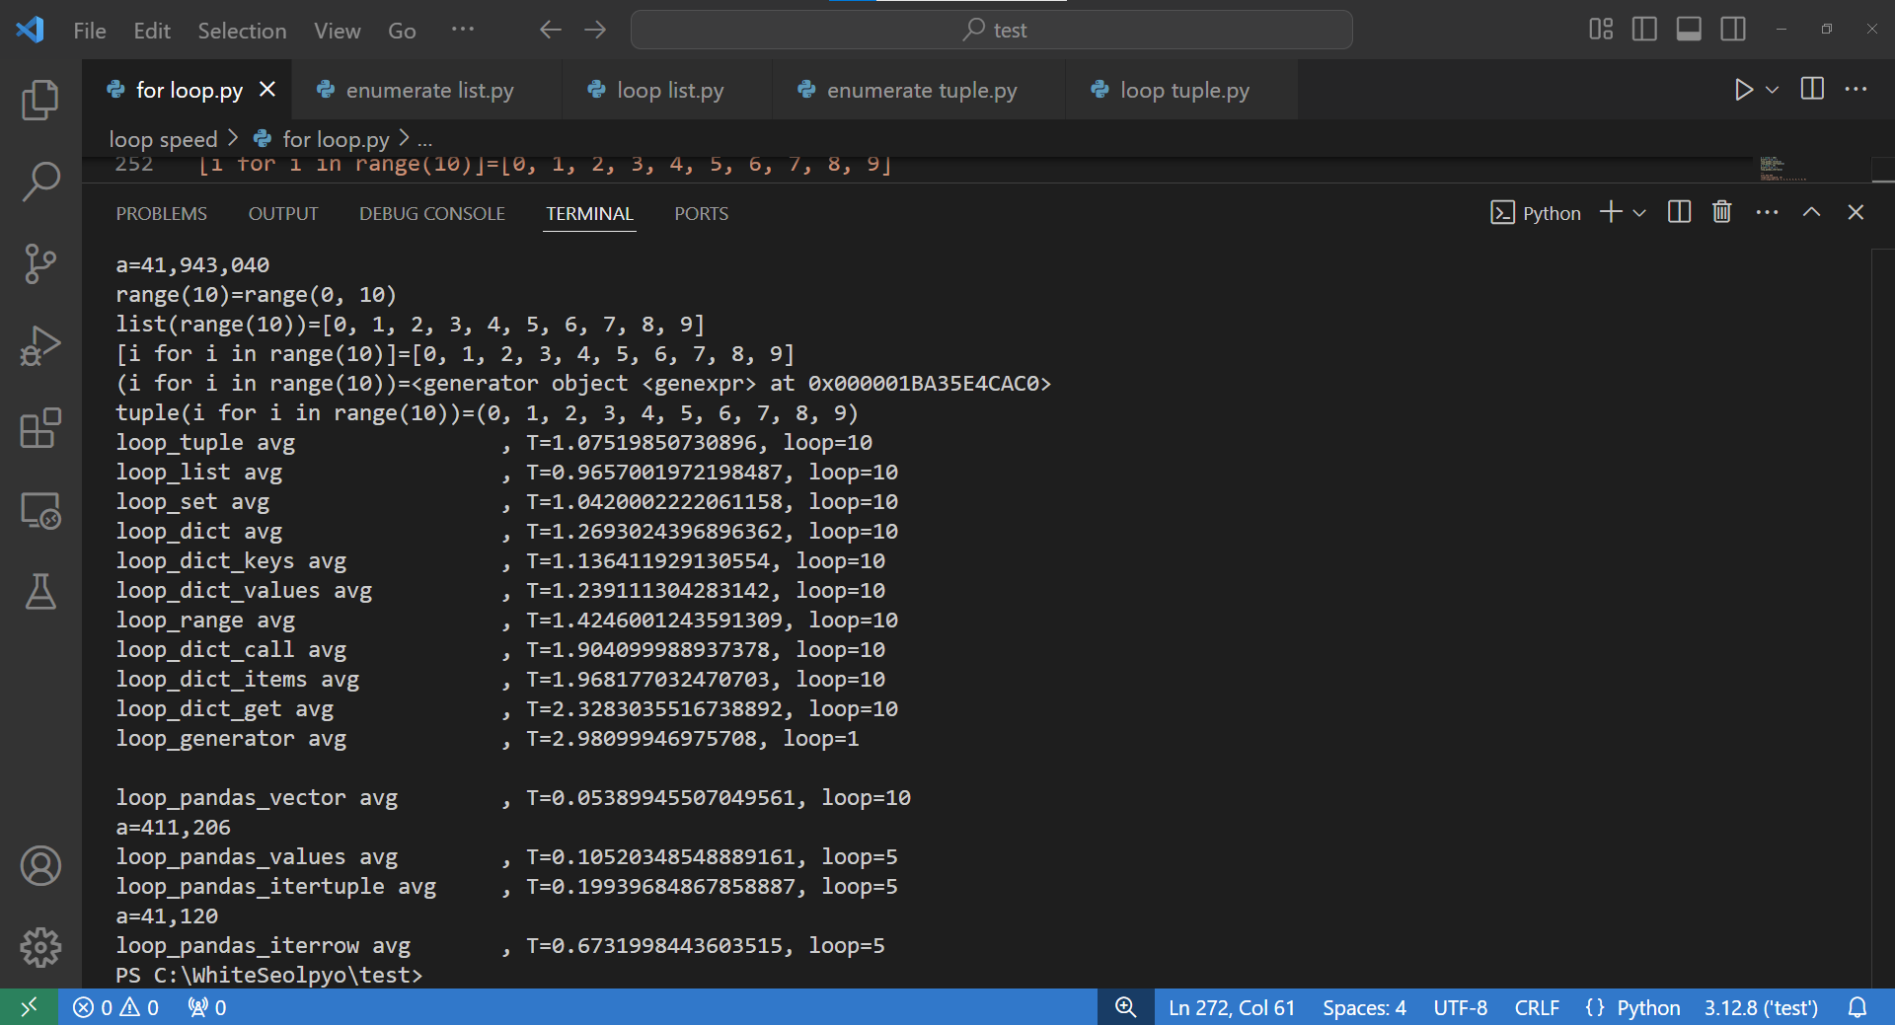Screen dimensions: 1895x1025
Task: Toggle the primary side bar
Action: tap(1644, 30)
